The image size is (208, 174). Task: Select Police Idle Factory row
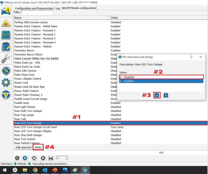point(66,70)
